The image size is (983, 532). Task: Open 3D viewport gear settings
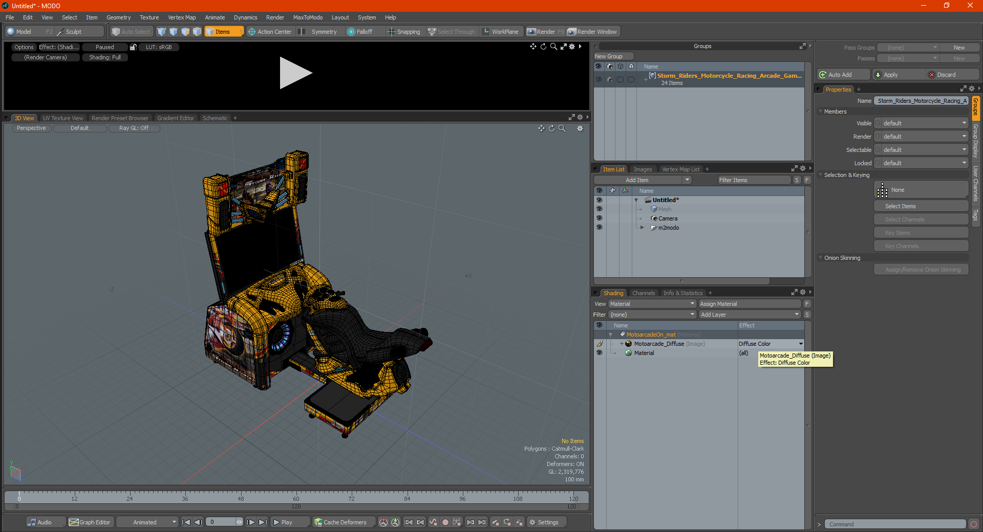point(580,128)
